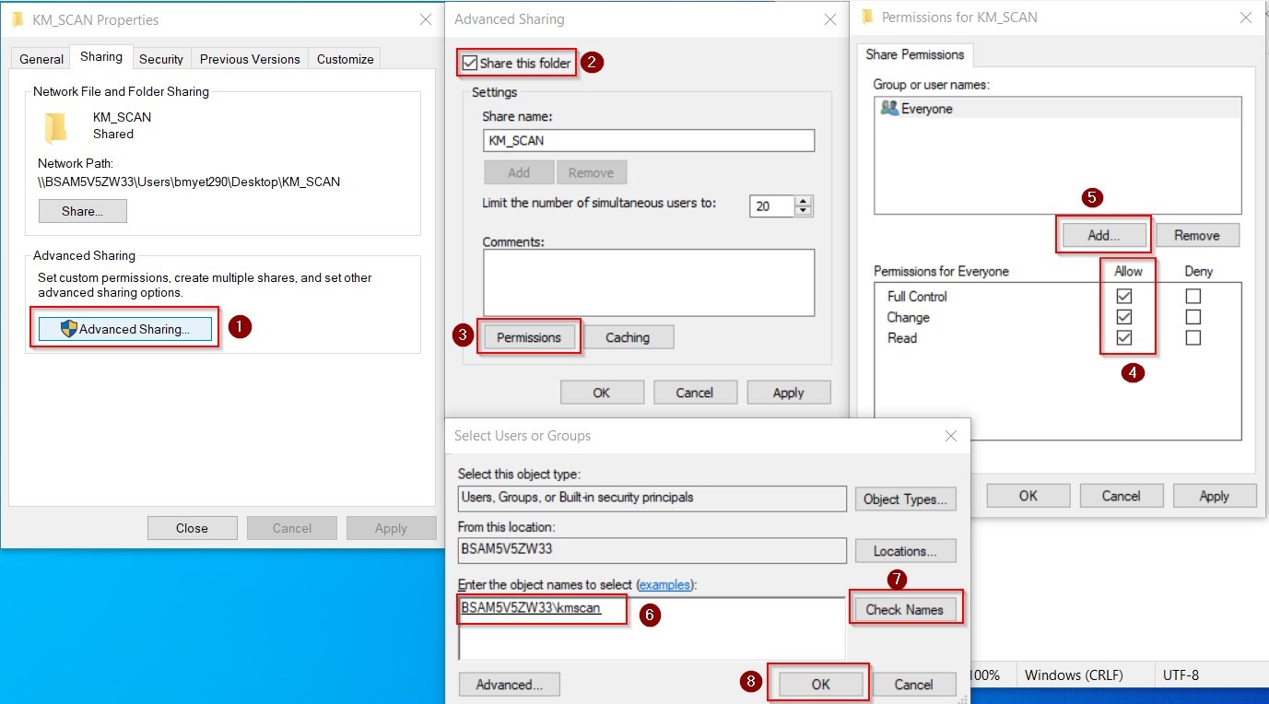Switch to the Security tab

click(x=161, y=59)
